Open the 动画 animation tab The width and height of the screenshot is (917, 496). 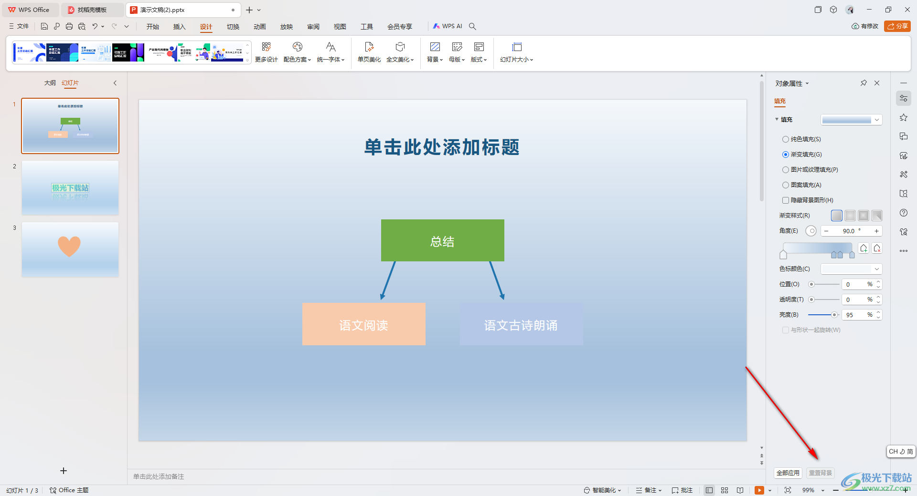tap(260, 27)
